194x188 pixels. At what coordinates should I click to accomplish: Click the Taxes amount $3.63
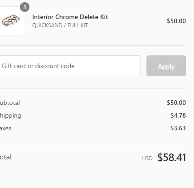pyautogui.click(x=178, y=128)
